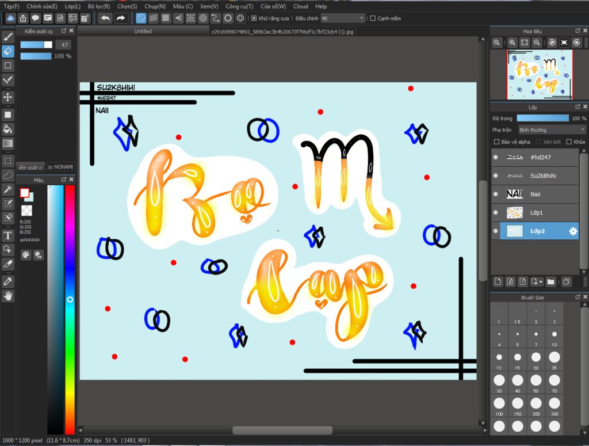
Task: Toggle the Khử răng cưa checkbox
Action: coord(254,18)
